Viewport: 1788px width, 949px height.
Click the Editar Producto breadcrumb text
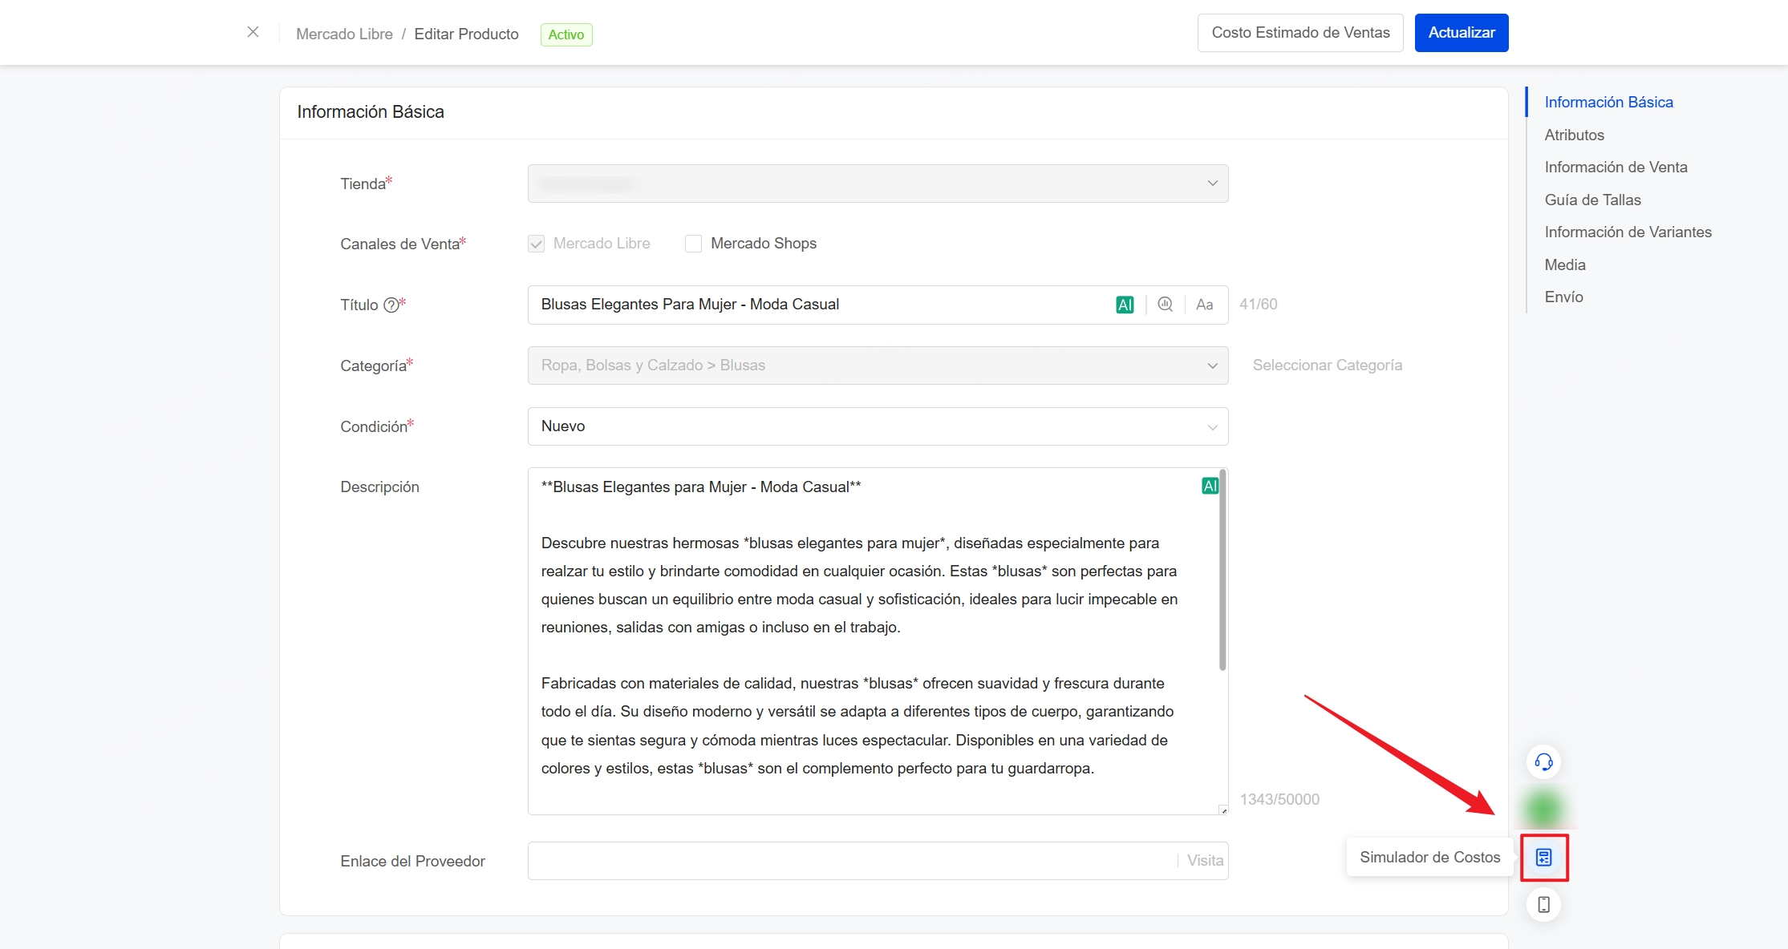pos(466,34)
